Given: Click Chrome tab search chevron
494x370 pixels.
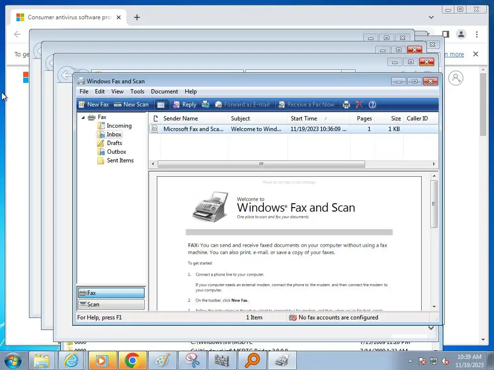Looking at the screenshot, I should coord(431,17).
